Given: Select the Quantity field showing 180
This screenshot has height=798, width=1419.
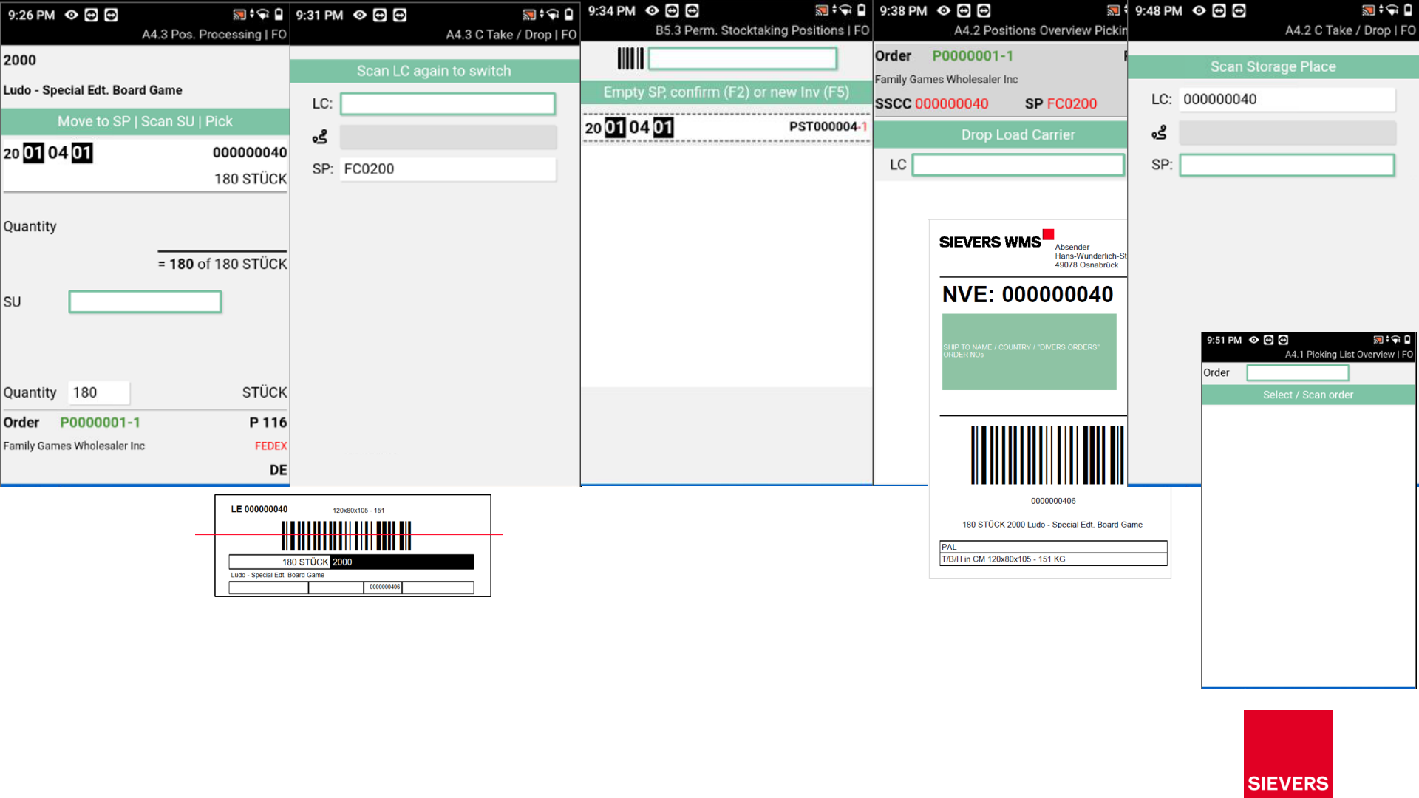Looking at the screenshot, I should 99,392.
